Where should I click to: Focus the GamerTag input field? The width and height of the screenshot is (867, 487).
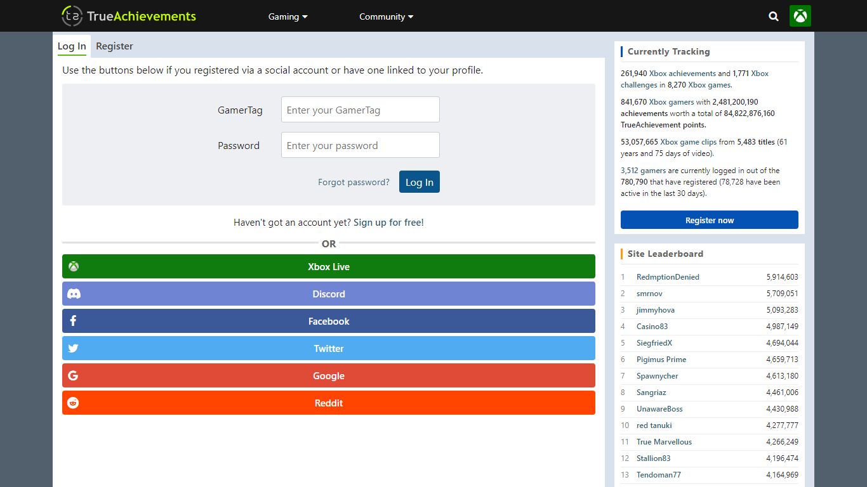pos(361,110)
